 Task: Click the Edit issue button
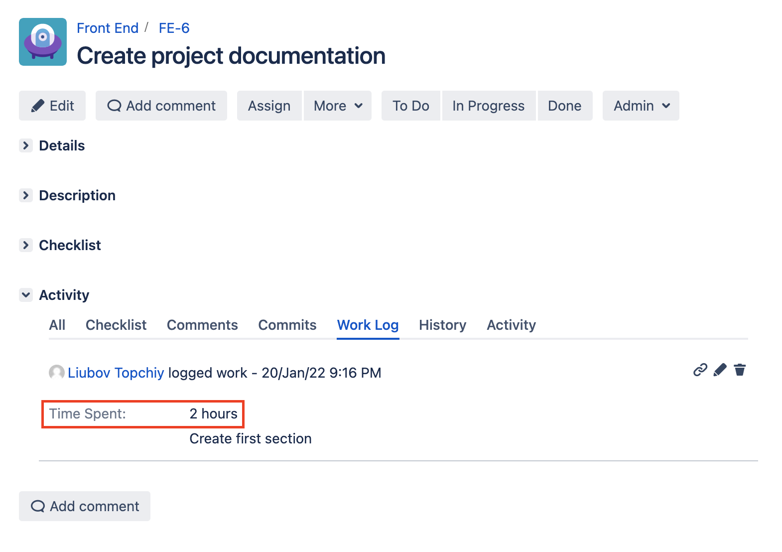52,106
